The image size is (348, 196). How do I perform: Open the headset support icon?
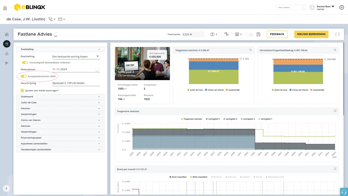point(344,192)
